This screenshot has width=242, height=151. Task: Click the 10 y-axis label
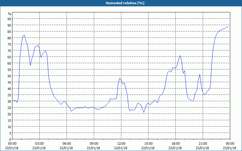9,127
